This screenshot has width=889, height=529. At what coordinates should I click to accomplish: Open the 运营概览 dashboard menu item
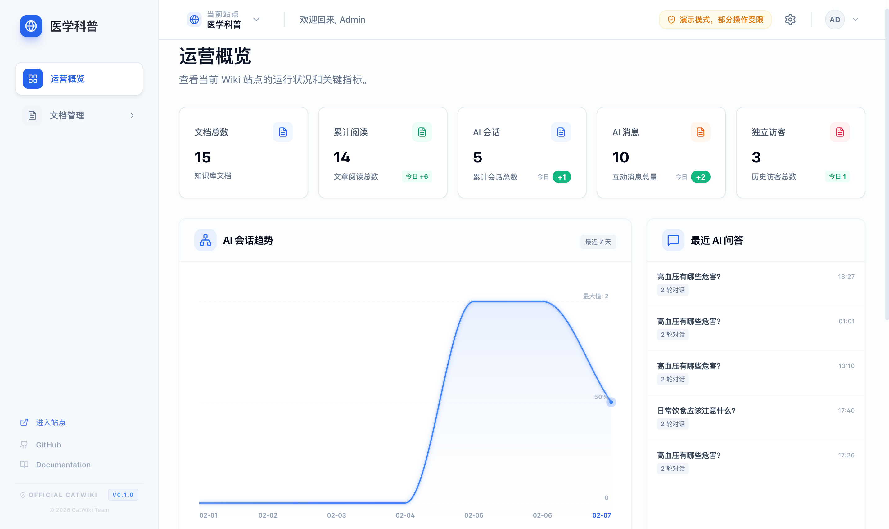tap(79, 79)
